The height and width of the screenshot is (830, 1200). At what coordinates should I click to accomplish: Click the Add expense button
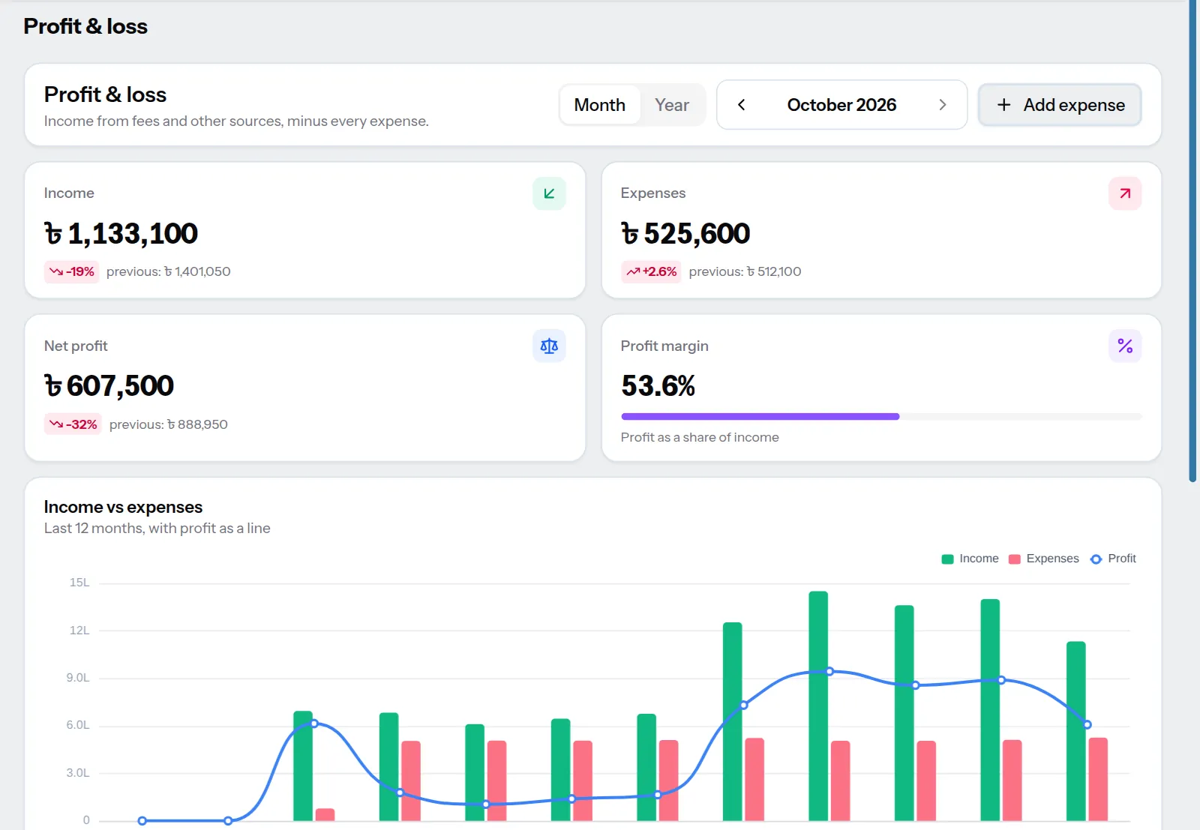pos(1060,105)
